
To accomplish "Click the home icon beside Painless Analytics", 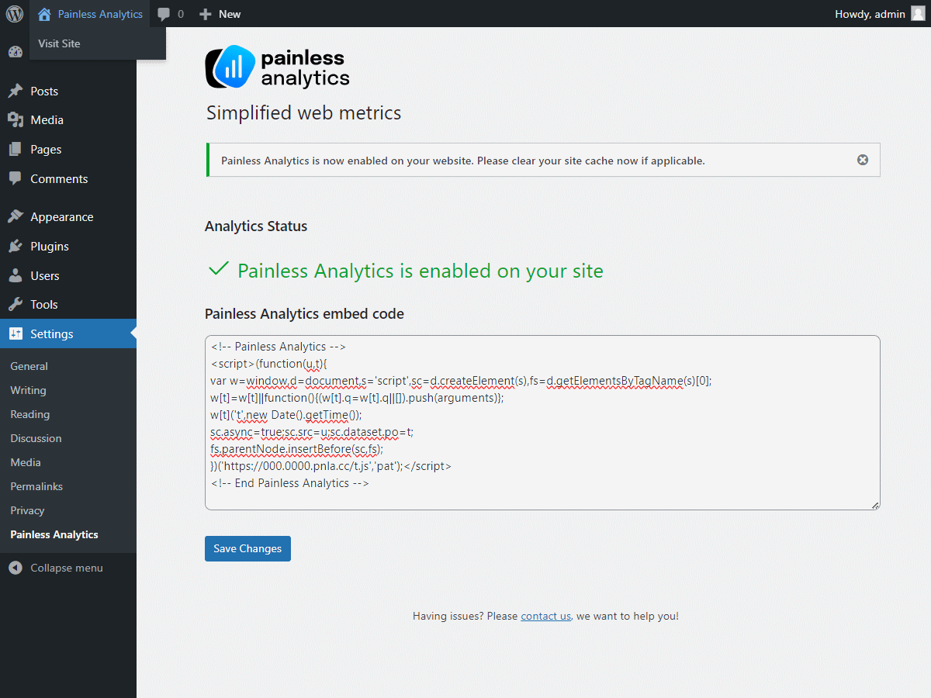I will pyautogui.click(x=44, y=14).
